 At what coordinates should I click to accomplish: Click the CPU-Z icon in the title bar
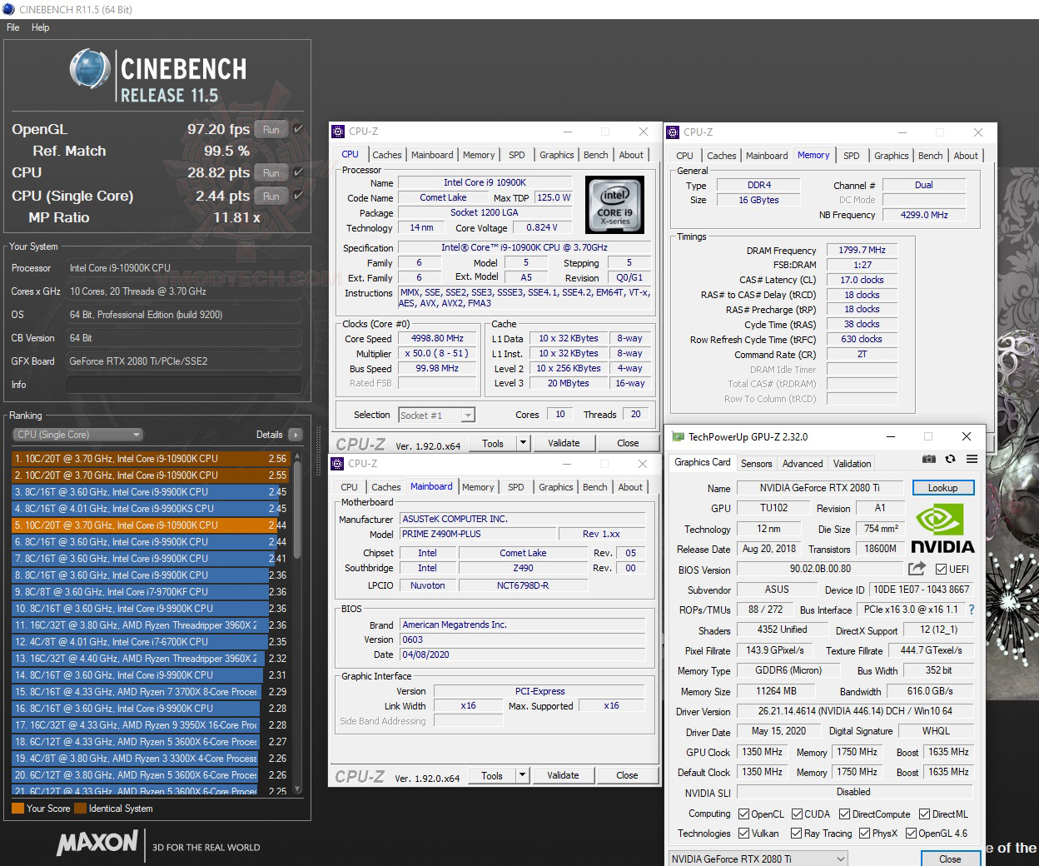[338, 131]
